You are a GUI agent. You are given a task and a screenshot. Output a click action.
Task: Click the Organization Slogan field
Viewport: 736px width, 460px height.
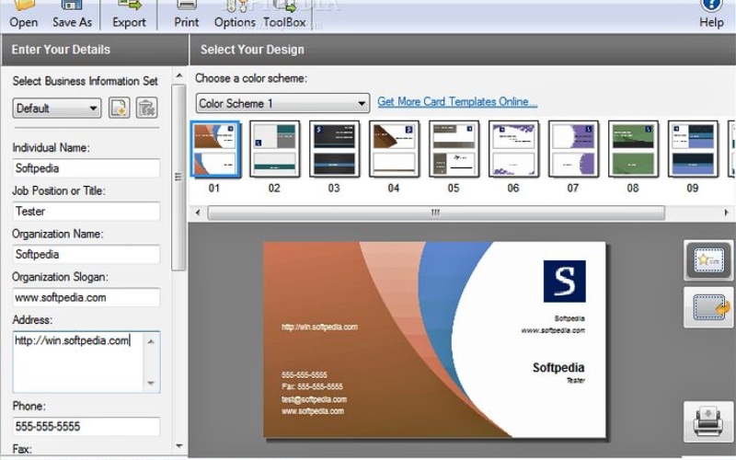(86, 297)
